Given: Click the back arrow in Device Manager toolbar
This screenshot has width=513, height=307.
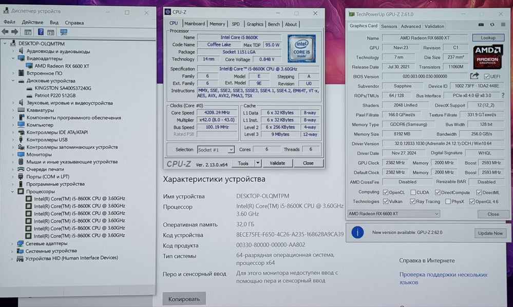Looking at the screenshot, I should (5, 32).
